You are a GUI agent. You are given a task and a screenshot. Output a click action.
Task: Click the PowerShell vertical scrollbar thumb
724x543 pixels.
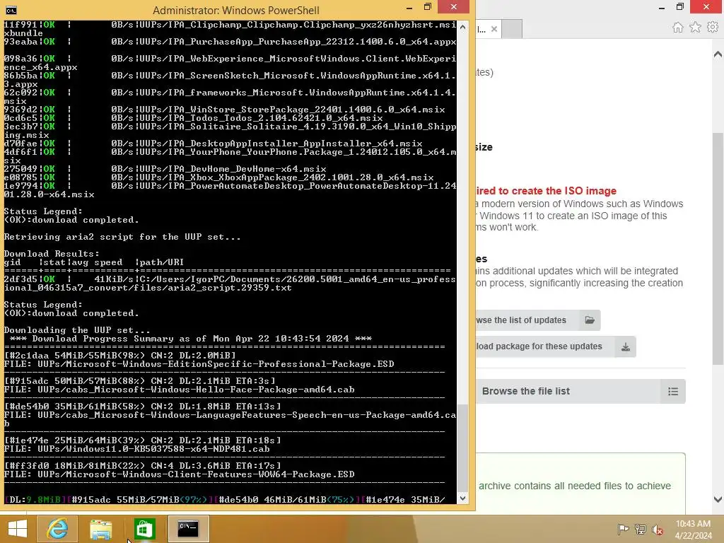tap(462, 448)
